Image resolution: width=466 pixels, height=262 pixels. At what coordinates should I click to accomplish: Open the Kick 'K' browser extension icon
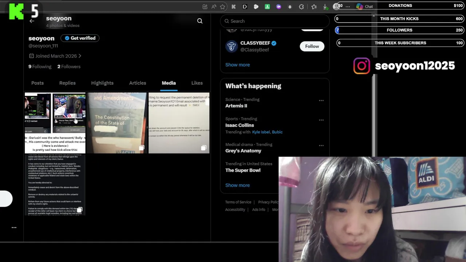click(234, 7)
